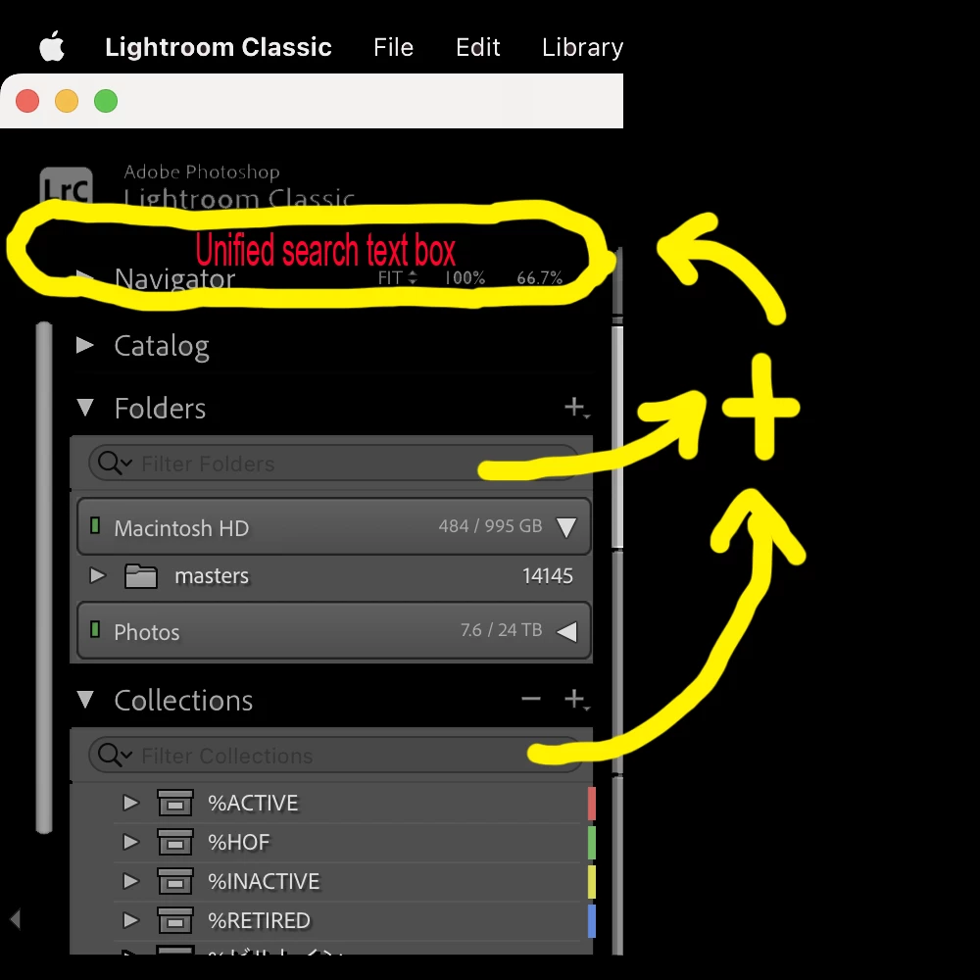Click the Filter Collections search field

tap(334, 755)
